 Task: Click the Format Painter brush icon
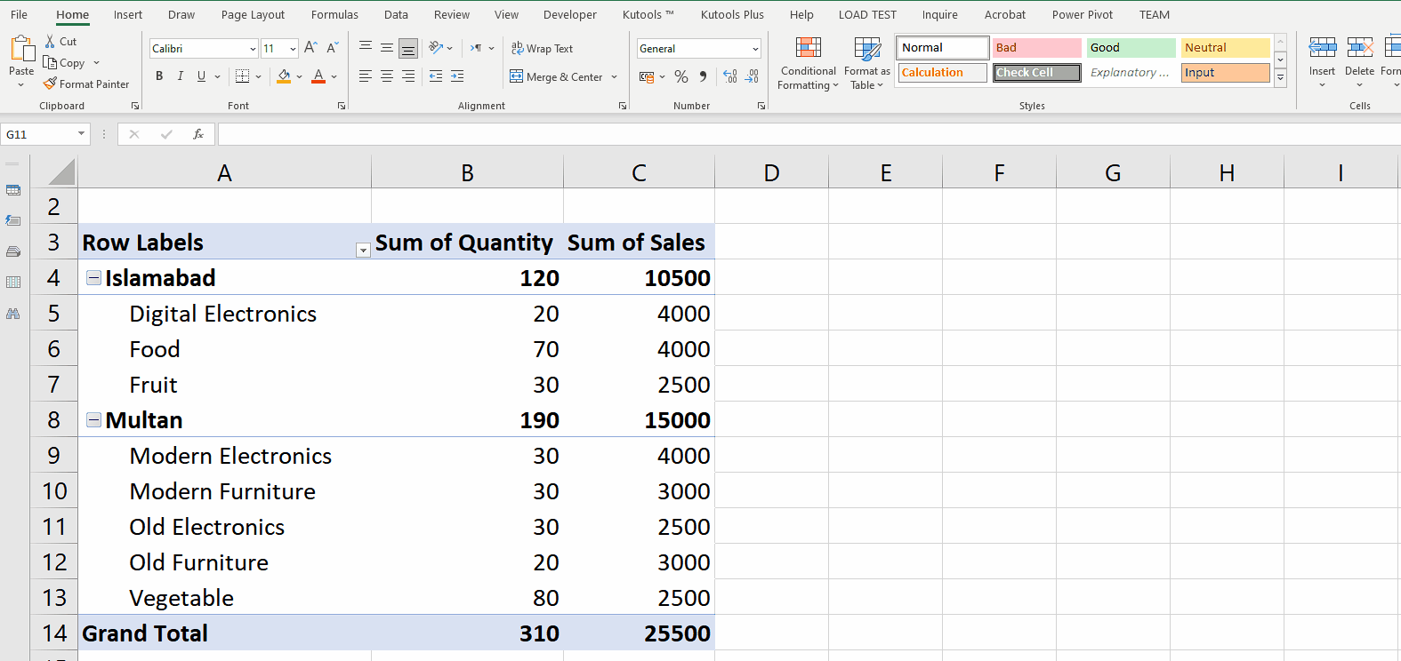coord(51,84)
